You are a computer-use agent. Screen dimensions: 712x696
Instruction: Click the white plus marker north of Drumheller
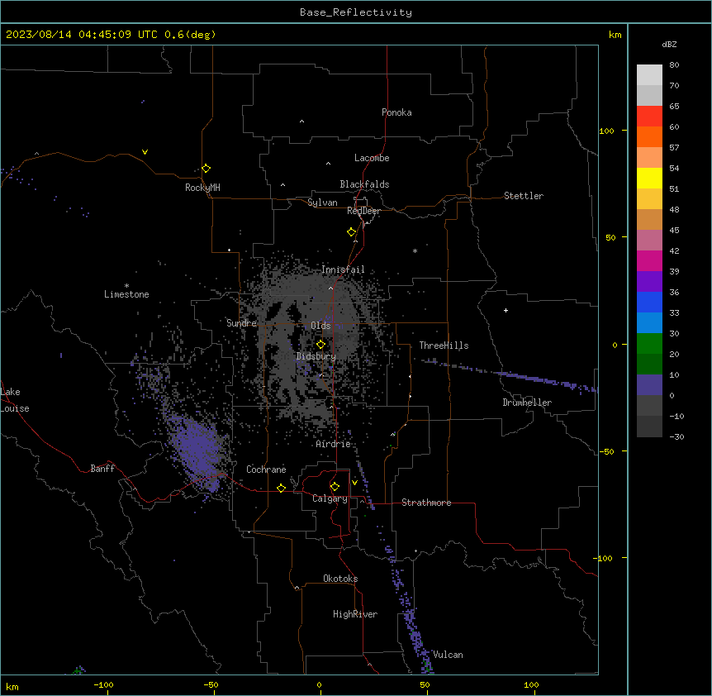click(506, 310)
